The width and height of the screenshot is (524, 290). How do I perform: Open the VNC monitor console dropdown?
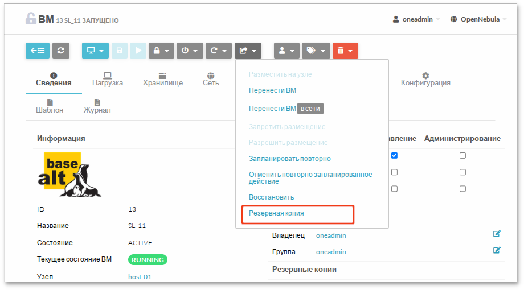(95, 51)
